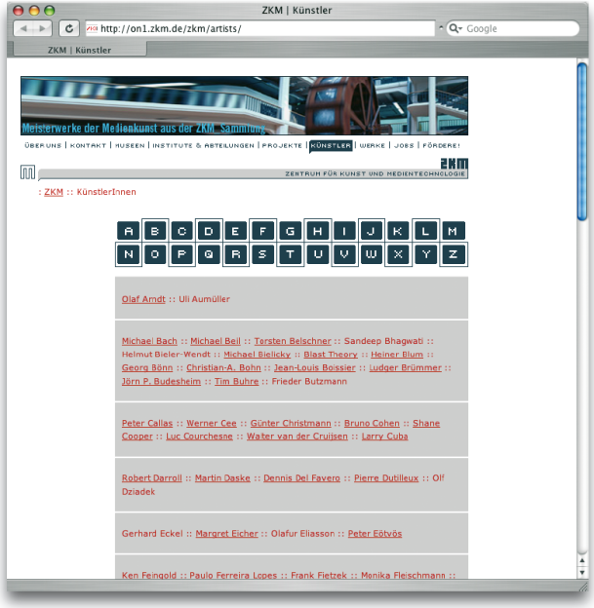Screen dimensions: 594x608
Task: Filter artists by letter W
Action: pos(372,254)
